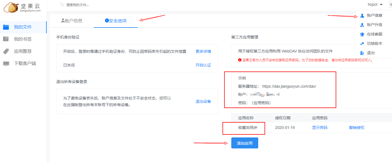Click the 切换版本 switch arrows icon
The height and width of the screenshot is (163, 392).
362,43
